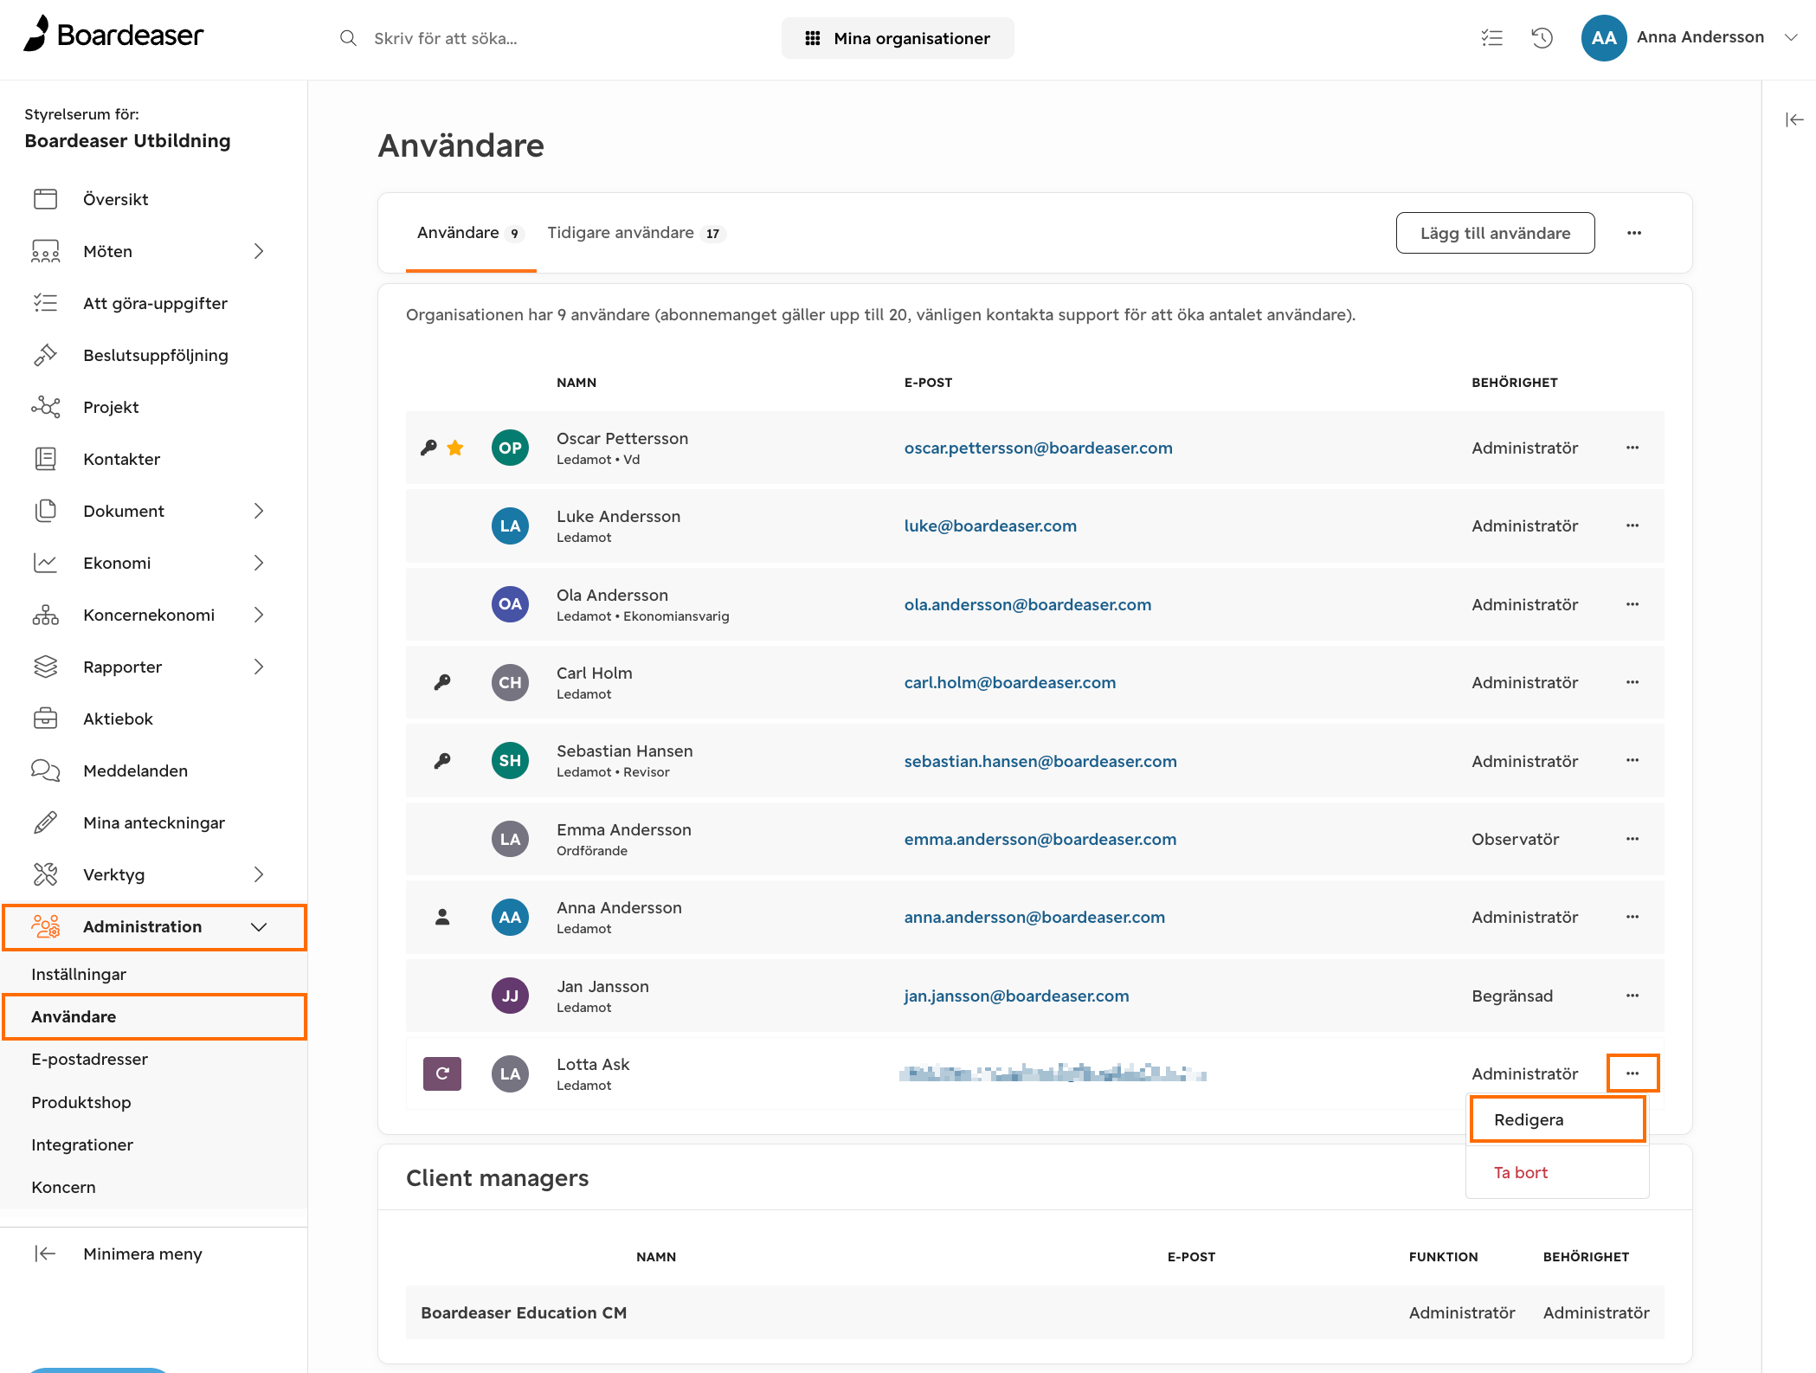Open more options for Jan Jansson row

pyautogui.click(x=1632, y=996)
